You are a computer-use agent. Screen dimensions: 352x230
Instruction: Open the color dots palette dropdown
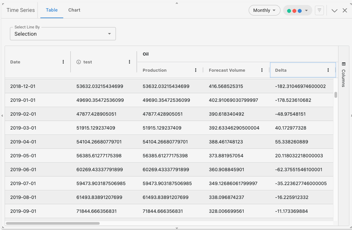pos(297,11)
